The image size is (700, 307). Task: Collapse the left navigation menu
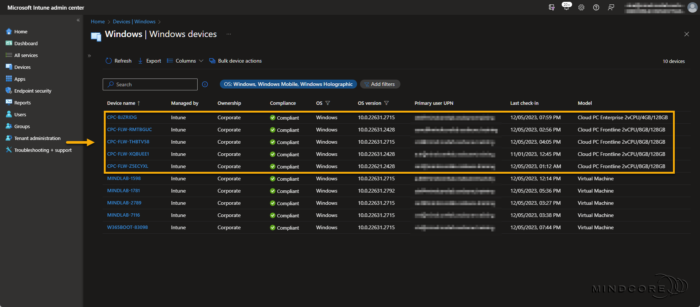click(78, 20)
